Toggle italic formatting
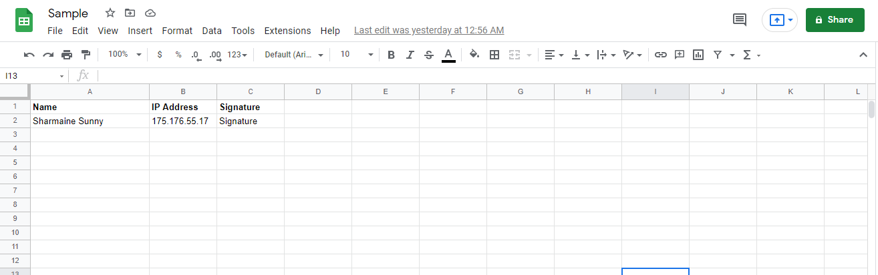Image resolution: width=878 pixels, height=275 pixels. (x=410, y=55)
